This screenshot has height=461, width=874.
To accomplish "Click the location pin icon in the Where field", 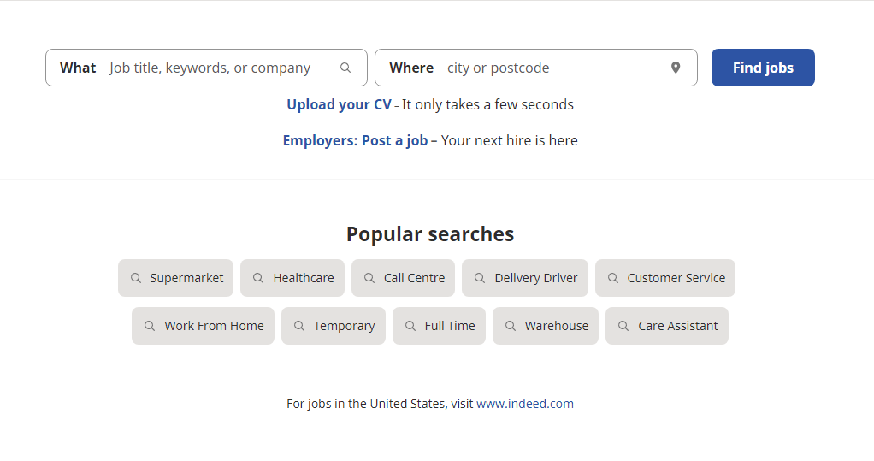I will 676,68.
